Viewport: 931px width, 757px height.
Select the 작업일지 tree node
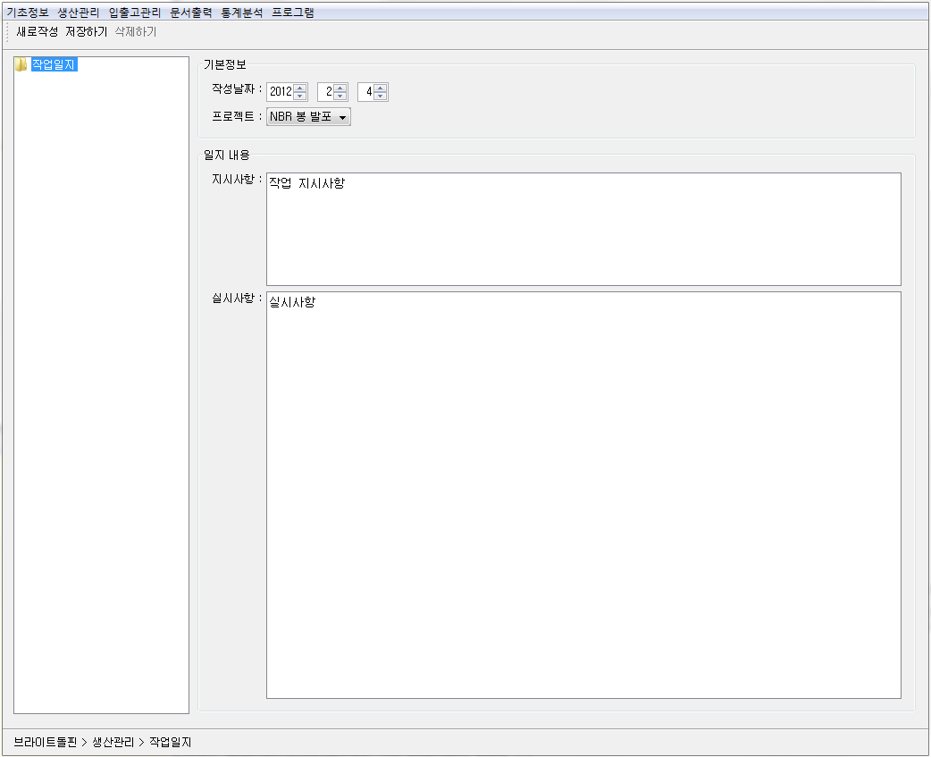point(54,64)
